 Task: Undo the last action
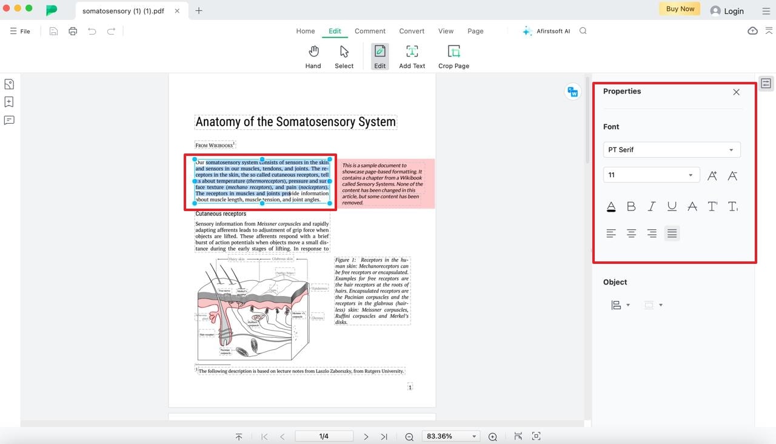pyautogui.click(x=92, y=31)
